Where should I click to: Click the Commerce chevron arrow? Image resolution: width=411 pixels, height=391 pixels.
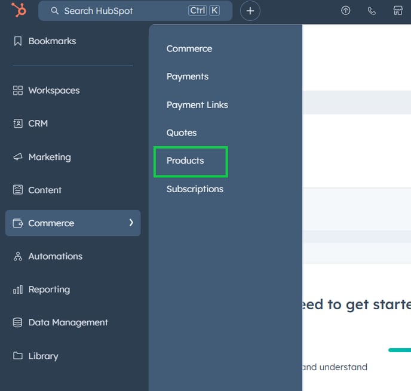coord(131,223)
